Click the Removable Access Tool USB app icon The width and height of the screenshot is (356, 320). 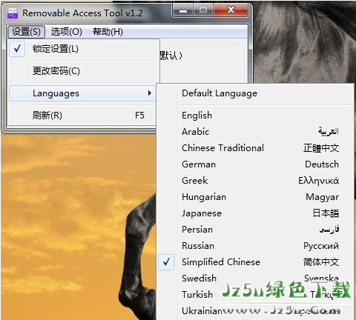tap(12, 13)
